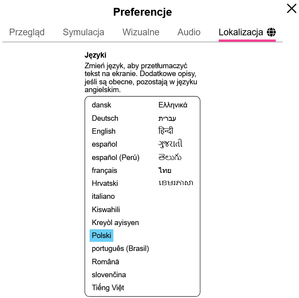Set language to italiano
The image size is (299, 298).
(103, 196)
